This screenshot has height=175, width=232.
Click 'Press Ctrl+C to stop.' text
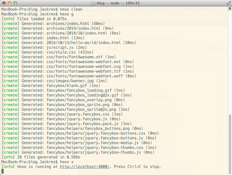[x=137, y=167]
